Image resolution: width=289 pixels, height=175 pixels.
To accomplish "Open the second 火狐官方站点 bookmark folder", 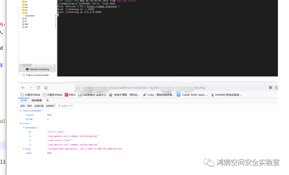I will [x=52, y=95].
